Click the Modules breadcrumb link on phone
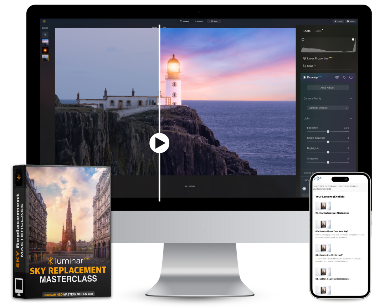The height and width of the screenshot is (308, 385). pyautogui.click(x=353, y=186)
